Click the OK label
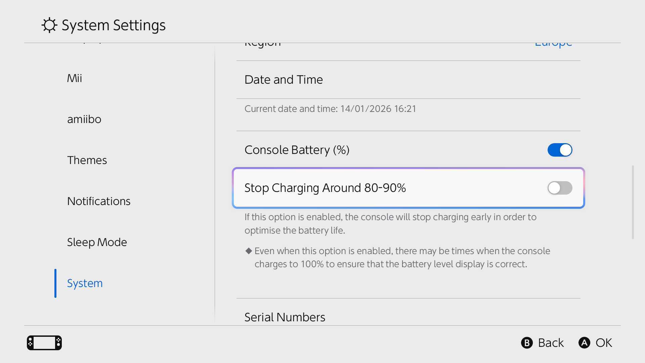Viewport: 645px width, 363px height. click(x=604, y=343)
